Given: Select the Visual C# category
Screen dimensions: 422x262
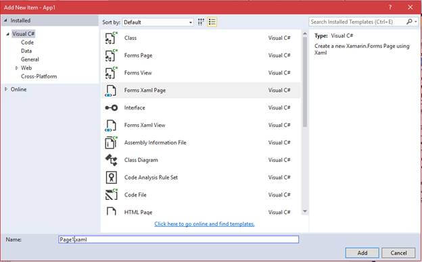Looking at the screenshot, I should pos(24,34).
